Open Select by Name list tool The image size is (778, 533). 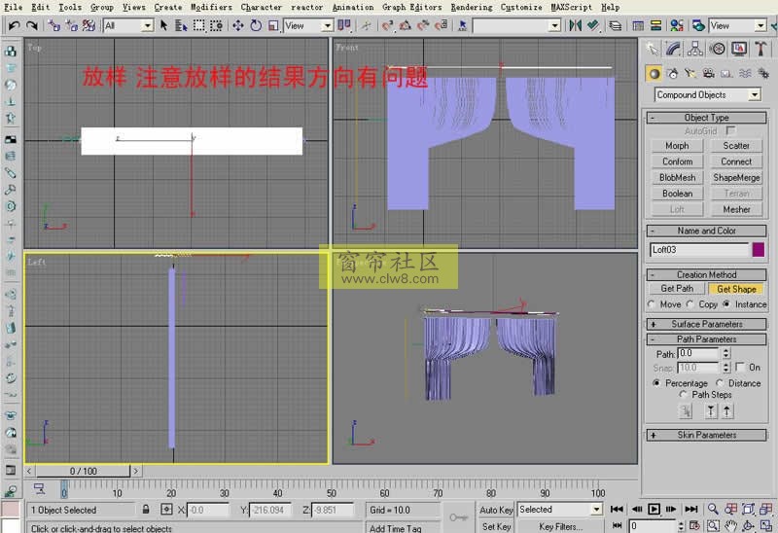[181, 25]
